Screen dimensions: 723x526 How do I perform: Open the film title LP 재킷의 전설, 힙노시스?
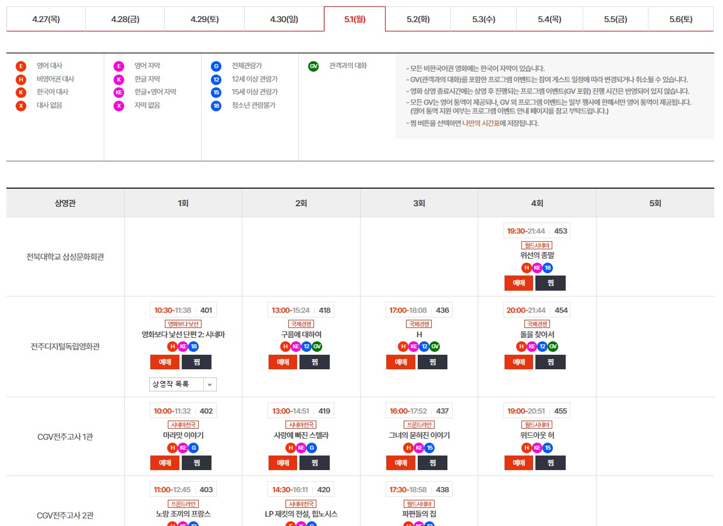tap(301, 514)
